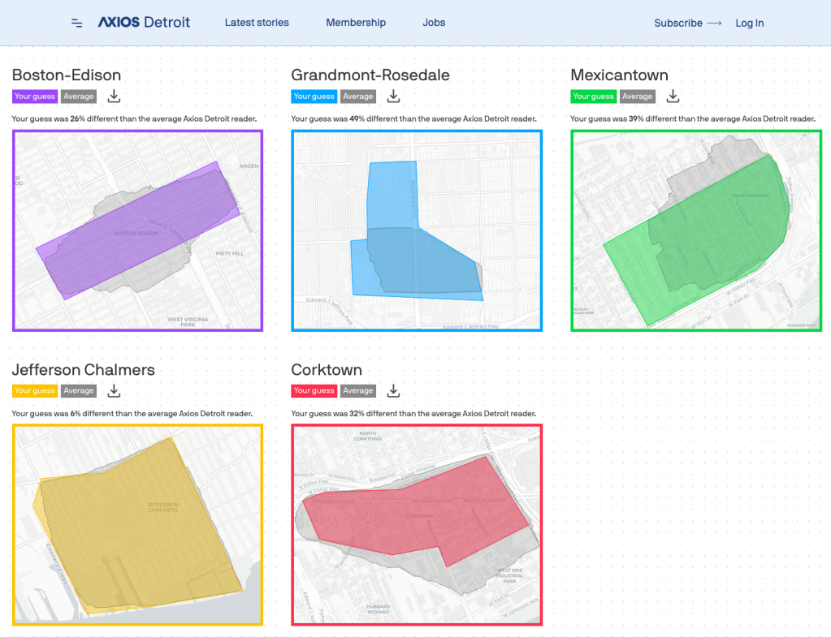Toggle Corktown red 'Your guess' layer

tap(314, 391)
